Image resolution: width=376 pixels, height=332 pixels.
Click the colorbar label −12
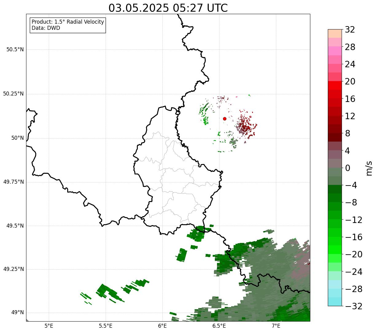[x=353, y=220]
